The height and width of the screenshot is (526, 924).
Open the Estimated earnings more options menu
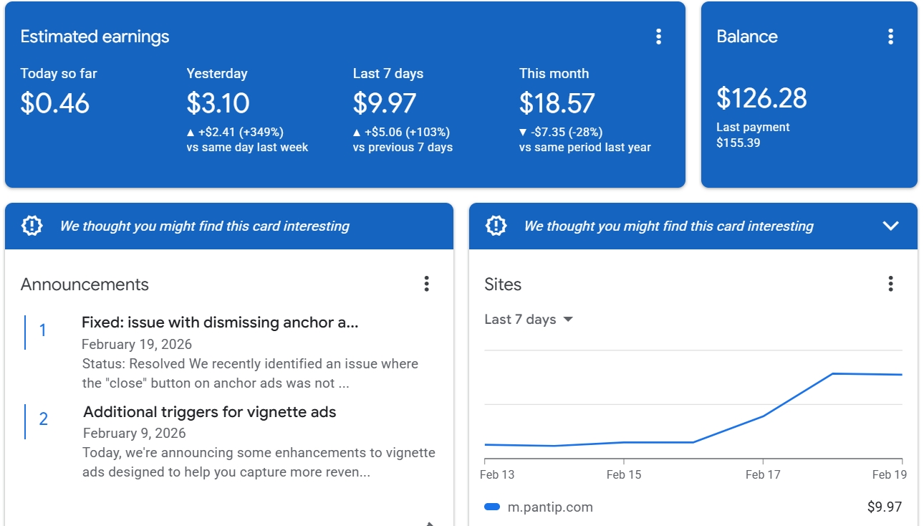click(658, 37)
